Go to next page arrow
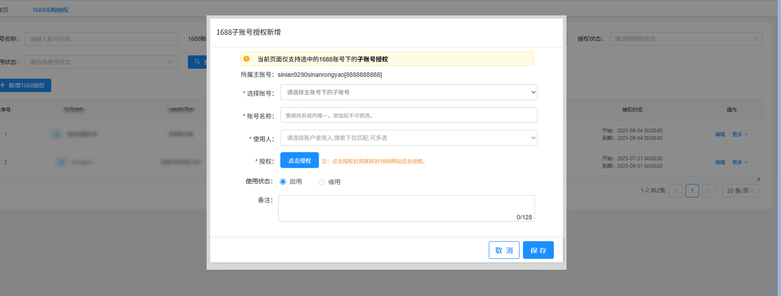This screenshot has width=781, height=296. pyautogui.click(x=709, y=191)
